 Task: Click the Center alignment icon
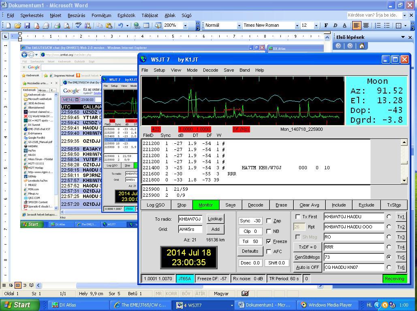(x=366, y=26)
